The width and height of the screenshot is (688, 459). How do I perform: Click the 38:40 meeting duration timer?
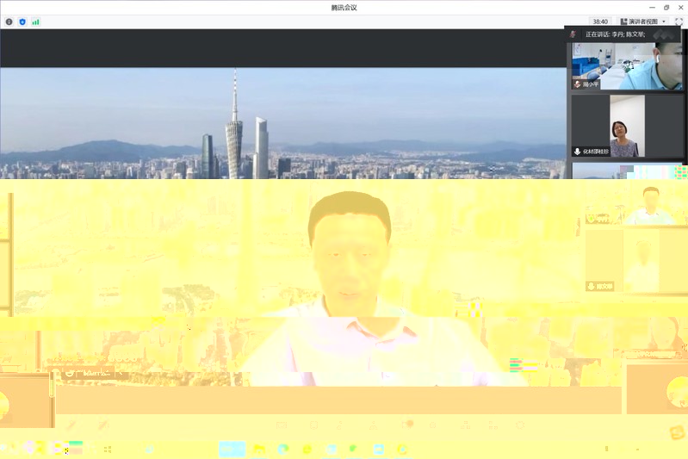coord(600,22)
